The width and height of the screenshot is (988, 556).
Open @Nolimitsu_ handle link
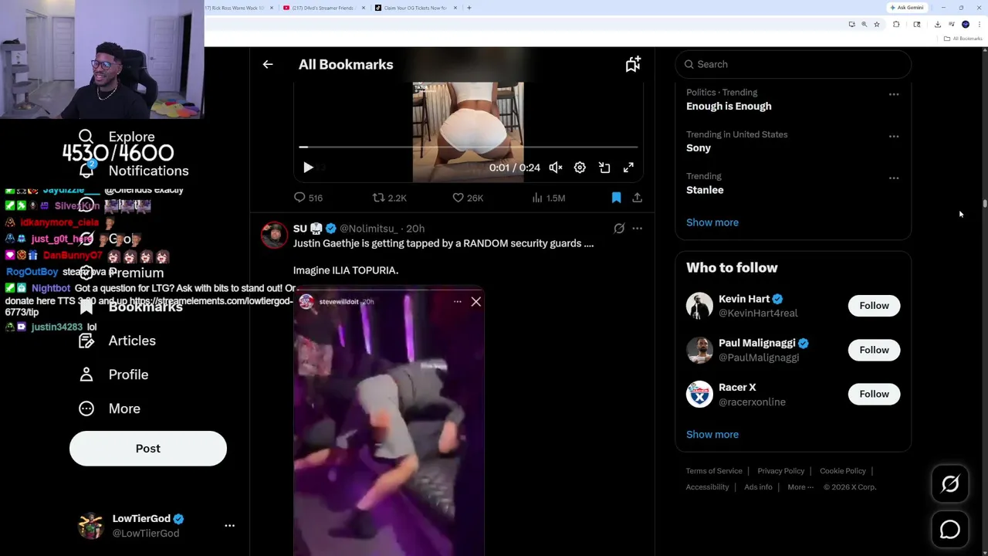(368, 229)
